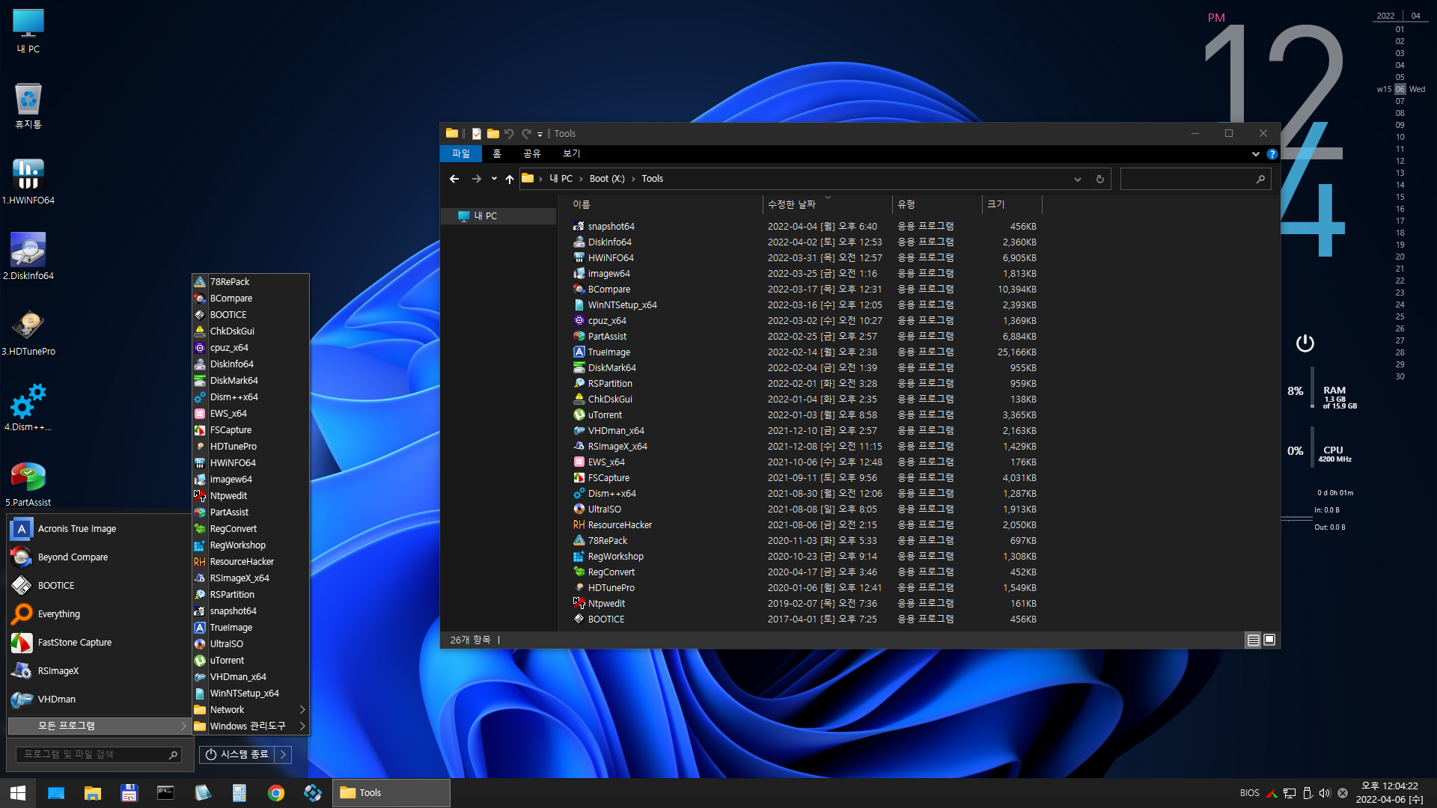This screenshot has height=808, width=1437.
Task: Expand shutdown options arrow next to 시스템 종료
Action: point(283,755)
